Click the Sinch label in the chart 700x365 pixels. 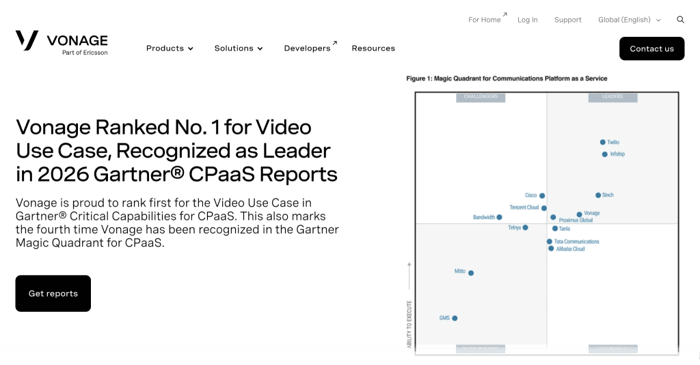[608, 195]
